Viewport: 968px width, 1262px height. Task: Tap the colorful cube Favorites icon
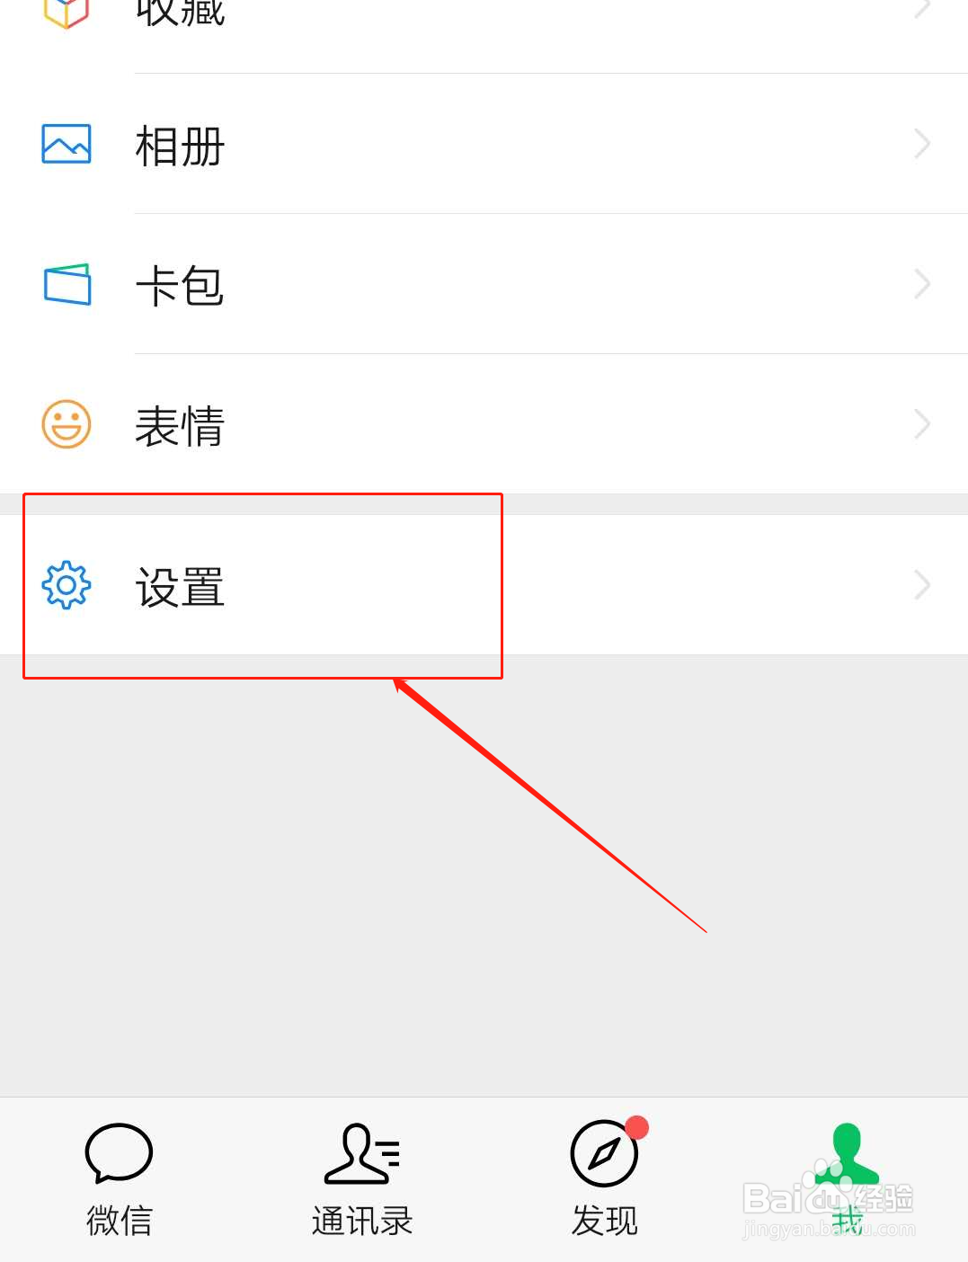pyautogui.click(x=66, y=12)
